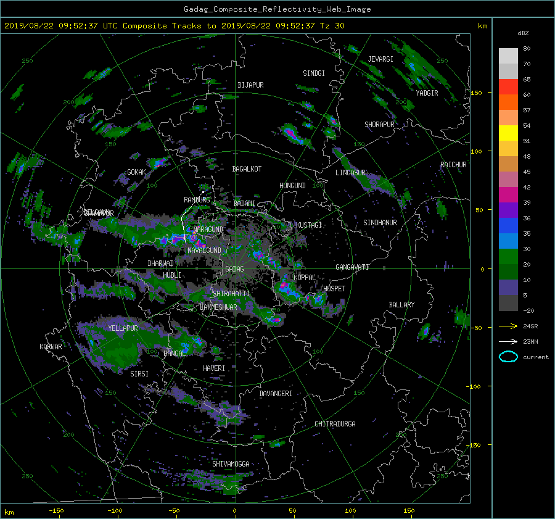Click the BAGALKOT city label
Screen dimensions: 555x519
(247, 169)
